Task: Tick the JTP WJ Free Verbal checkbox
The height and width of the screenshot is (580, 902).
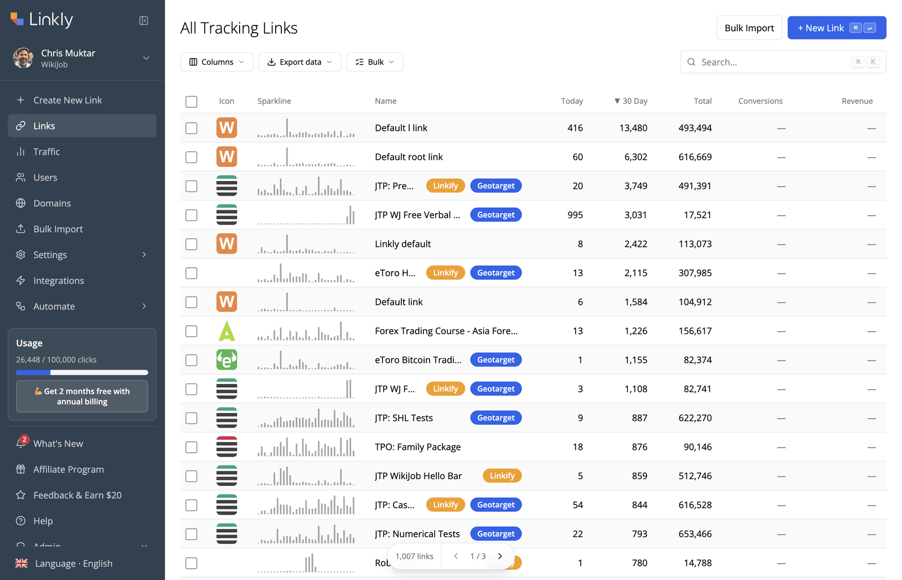Action: point(192,215)
